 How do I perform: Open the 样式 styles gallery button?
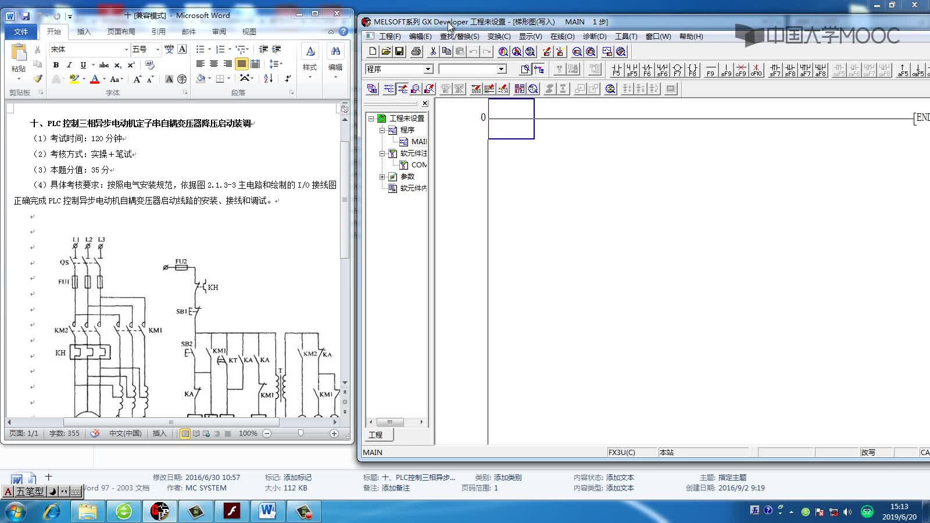pyautogui.click(x=310, y=63)
